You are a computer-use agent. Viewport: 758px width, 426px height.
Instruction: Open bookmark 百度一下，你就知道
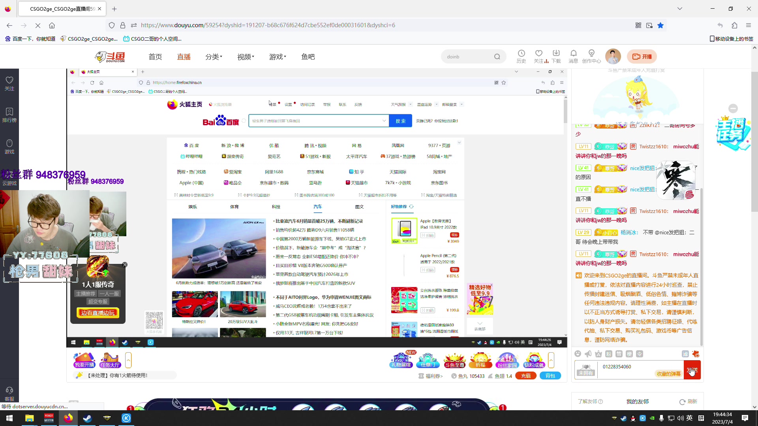coord(30,39)
